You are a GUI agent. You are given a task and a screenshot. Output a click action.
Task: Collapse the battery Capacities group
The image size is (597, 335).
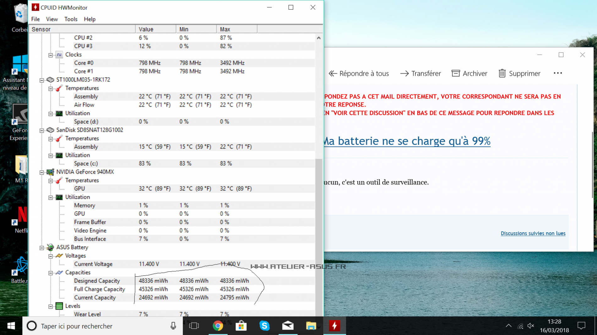(51, 273)
